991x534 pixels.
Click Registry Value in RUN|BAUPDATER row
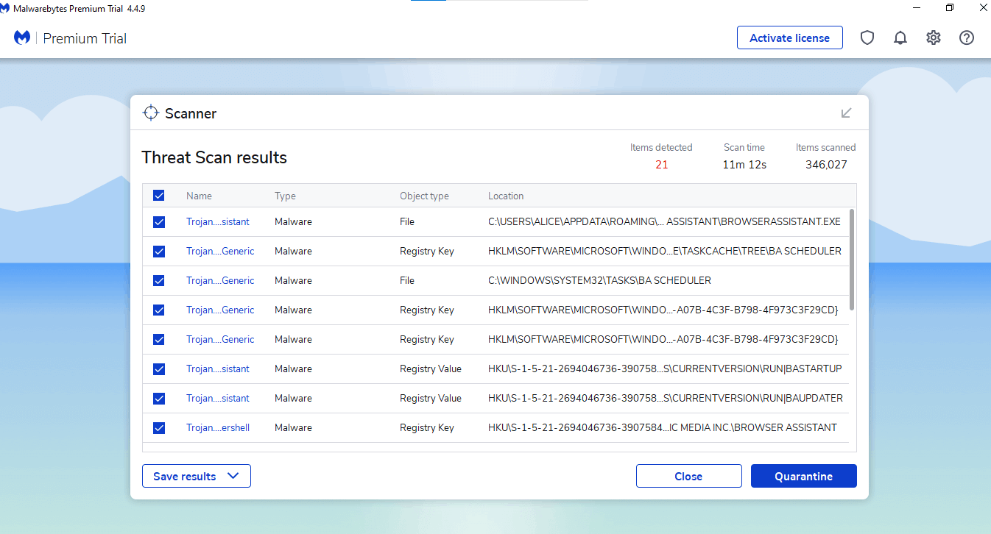[x=431, y=398]
